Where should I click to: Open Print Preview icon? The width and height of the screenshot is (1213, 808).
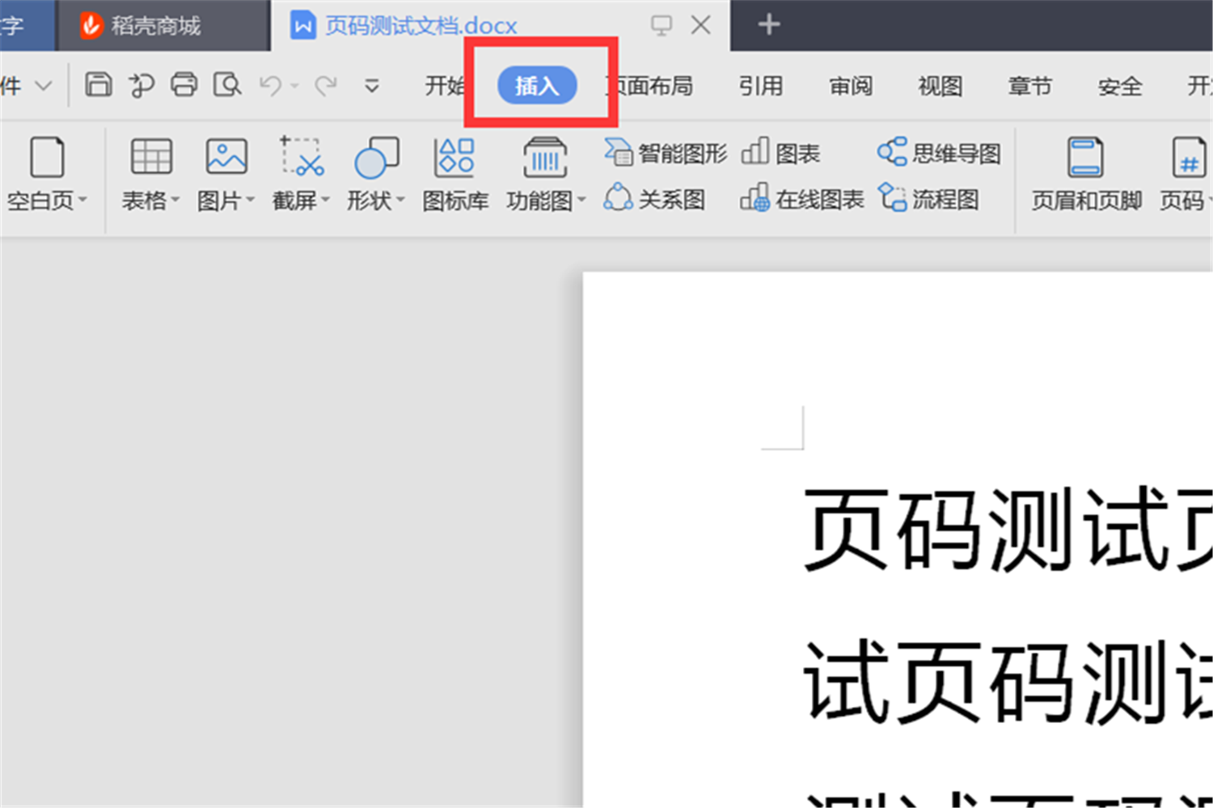pyautogui.click(x=227, y=84)
